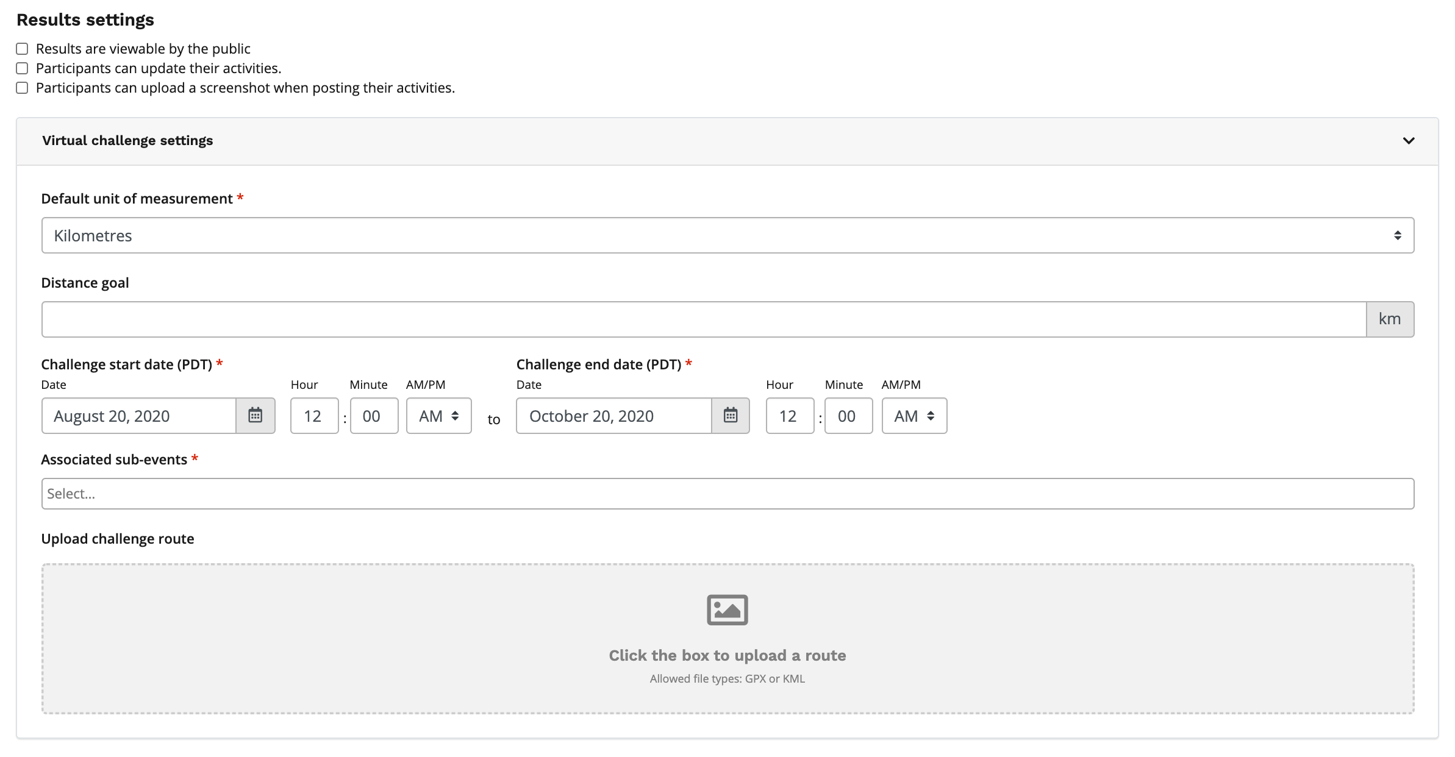Edit the end time hour field
Viewport: 1455px width, 757px height.
pos(789,416)
